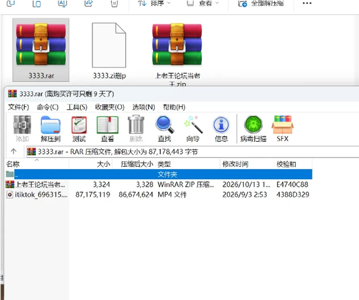Open the 工具(S) menu
This screenshot has width=359, height=300.
[x=77, y=107]
